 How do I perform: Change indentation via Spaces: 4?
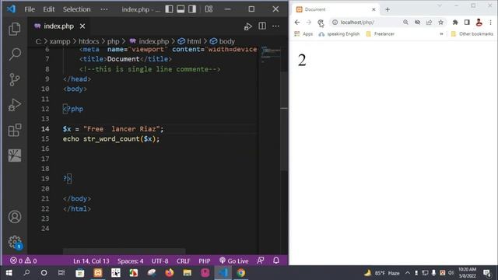point(130,261)
